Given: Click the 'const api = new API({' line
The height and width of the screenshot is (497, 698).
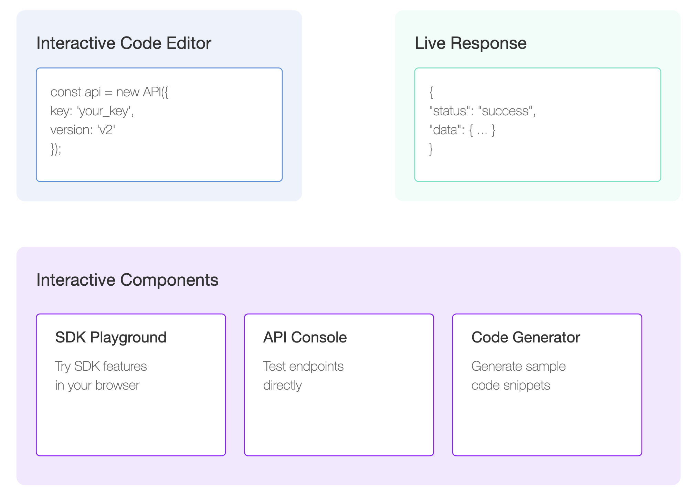Looking at the screenshot, I should [x=109, y=92].
